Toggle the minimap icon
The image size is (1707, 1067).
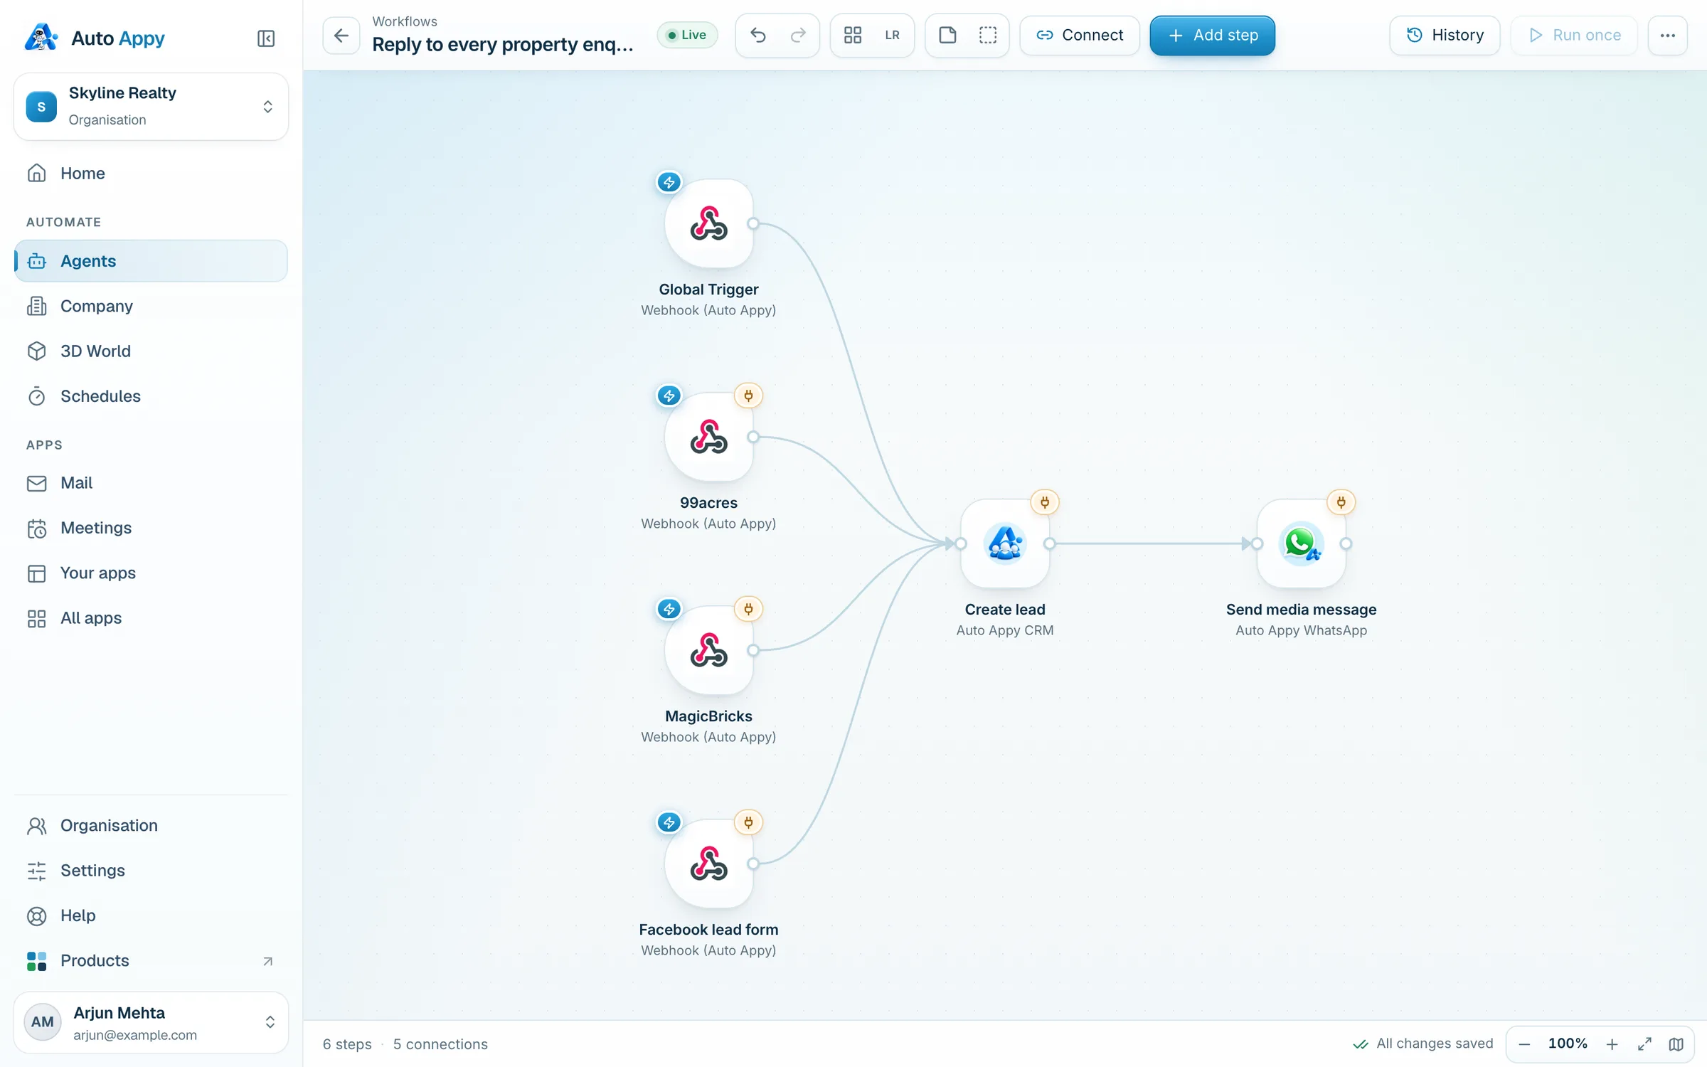click(x=1676, y=1044)
